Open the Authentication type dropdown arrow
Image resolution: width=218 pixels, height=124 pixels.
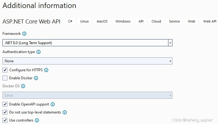170,61
